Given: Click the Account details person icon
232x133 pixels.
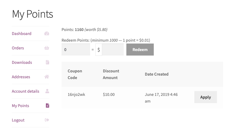Looking at the screenshot, I should click(47, 91).
